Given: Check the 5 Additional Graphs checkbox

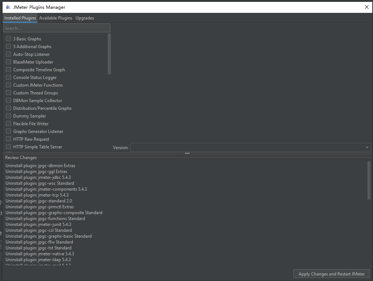Looking at the screenshot, I should [x=8, y=46].
